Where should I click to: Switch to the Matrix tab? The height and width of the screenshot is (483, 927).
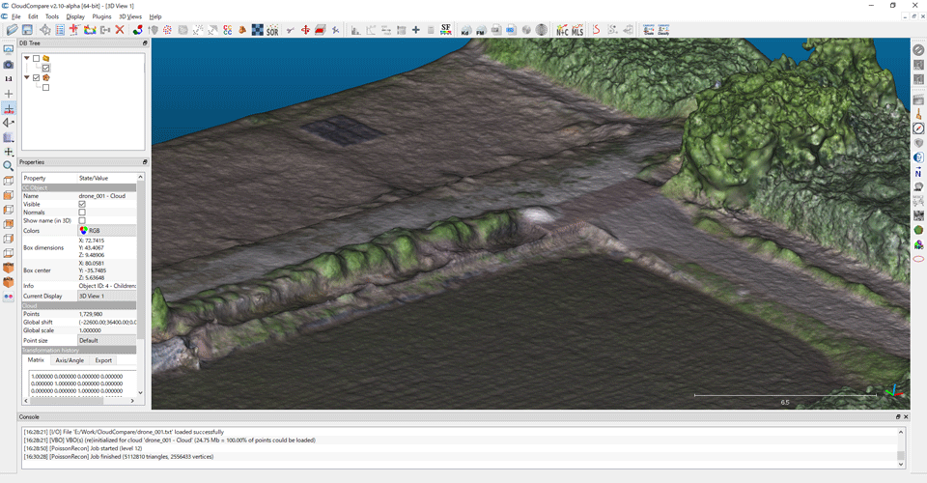point(36,360)
